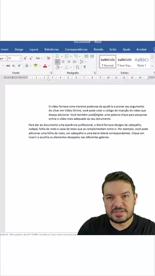
Task: Apply the Título 1 style
Action: 141,62
